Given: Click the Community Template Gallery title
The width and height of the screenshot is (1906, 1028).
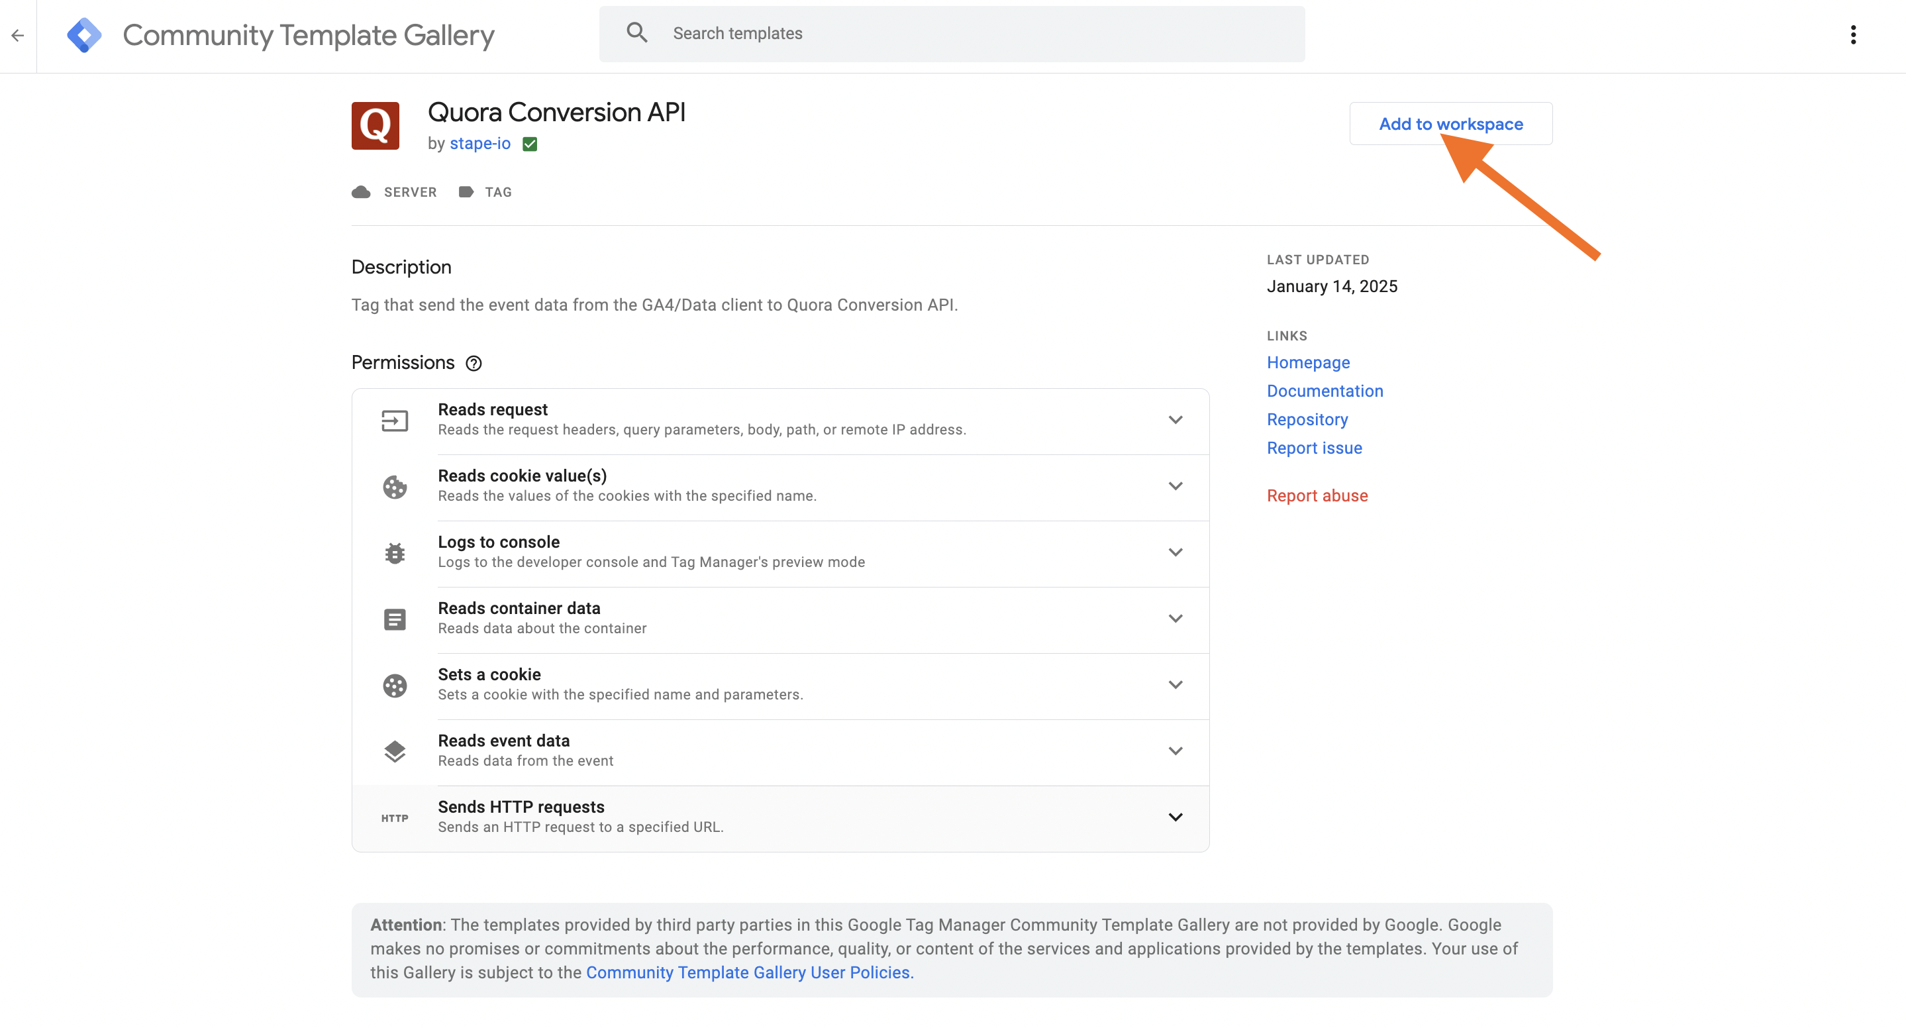Looking at the screenshot, I should [309, 35].
